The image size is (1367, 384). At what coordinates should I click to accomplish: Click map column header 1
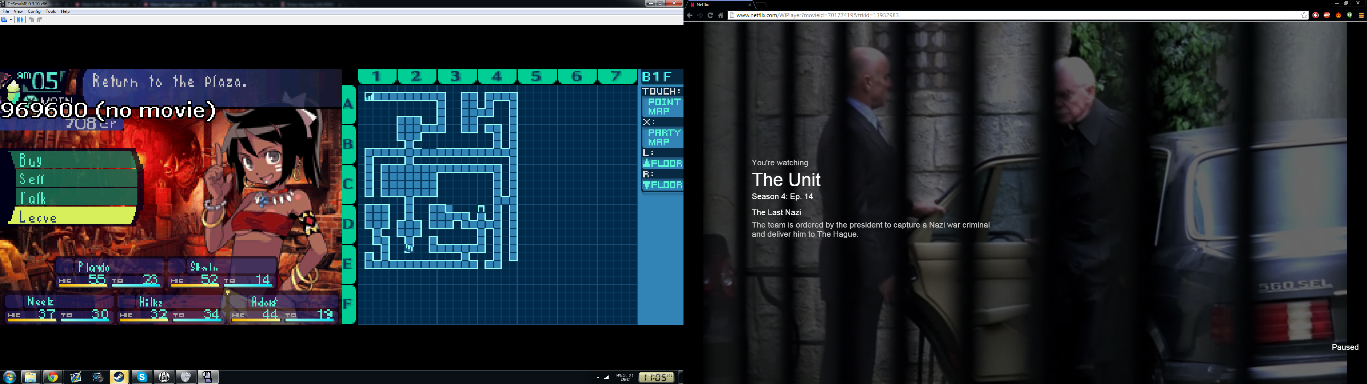tap(377, 76)
